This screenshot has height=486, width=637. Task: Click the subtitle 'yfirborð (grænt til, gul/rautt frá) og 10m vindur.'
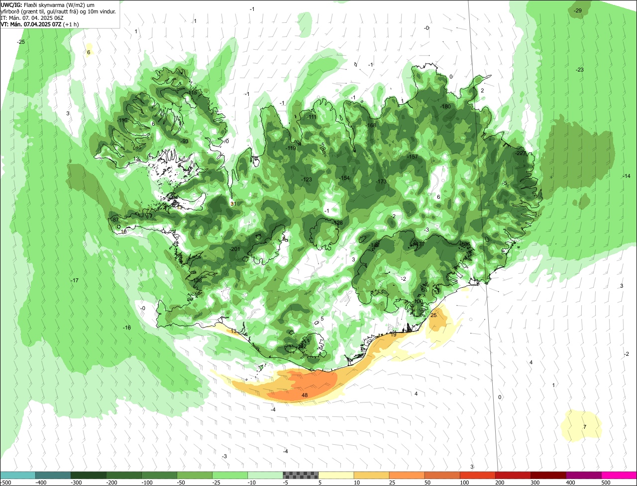(x=58, y=11)
